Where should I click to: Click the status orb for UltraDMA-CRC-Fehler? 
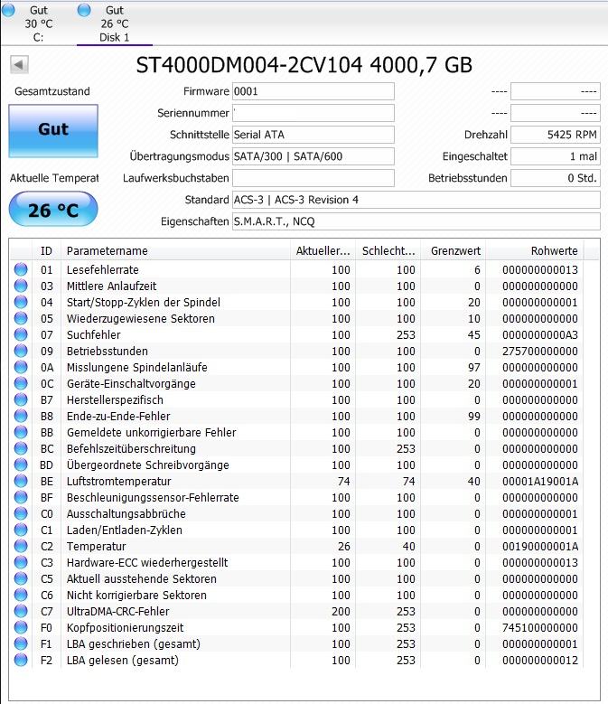(21, 611)
